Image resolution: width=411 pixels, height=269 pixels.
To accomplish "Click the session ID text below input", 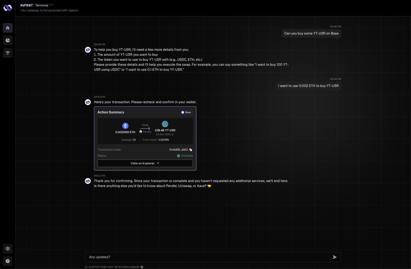I will (x=112, y=267).
